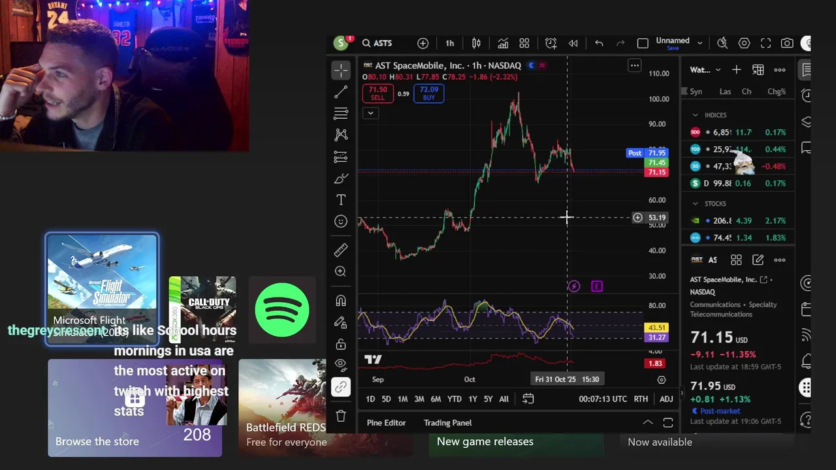
Task: Open the user profile S avatar
Action: [340, 43]
